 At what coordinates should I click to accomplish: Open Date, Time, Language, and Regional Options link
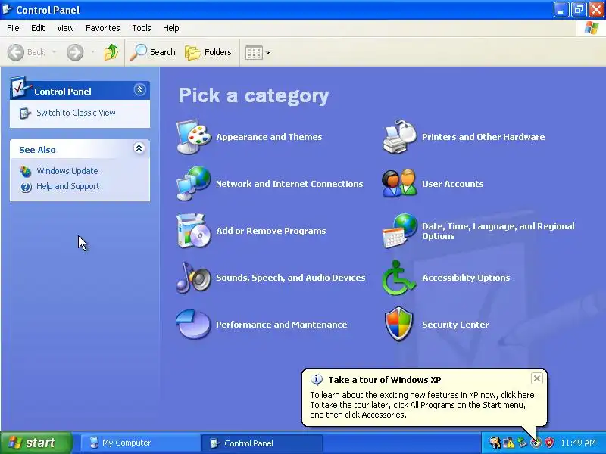(x=498, y=231)
